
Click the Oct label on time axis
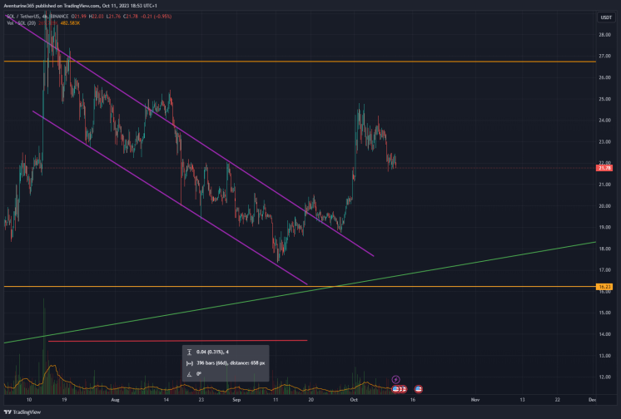pos(354,400)
